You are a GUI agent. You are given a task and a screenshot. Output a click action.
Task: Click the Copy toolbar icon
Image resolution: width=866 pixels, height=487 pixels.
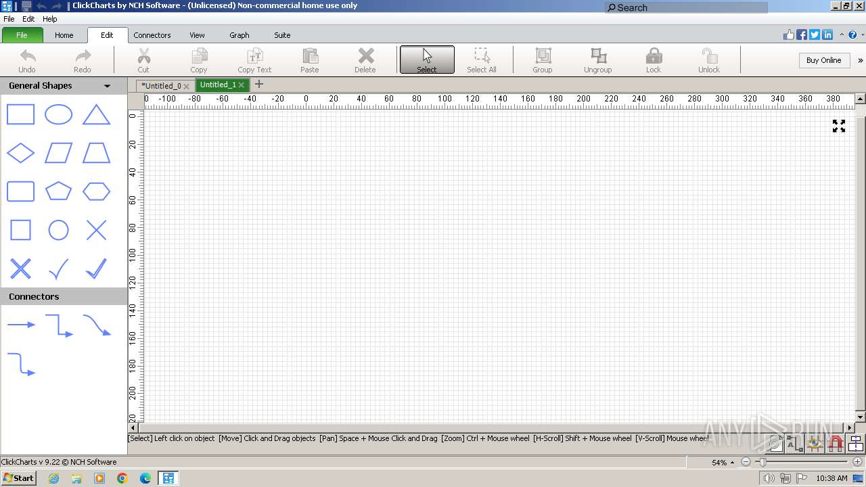click(199, 60)
